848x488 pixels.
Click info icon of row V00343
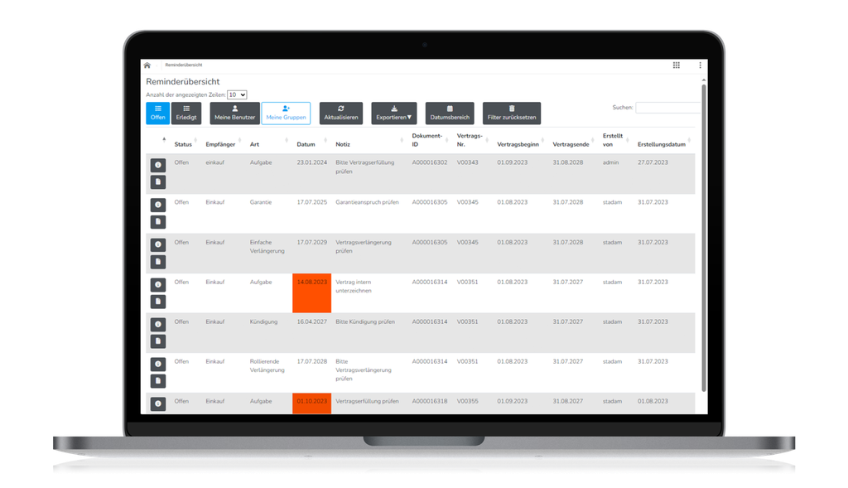coord(158,165)
